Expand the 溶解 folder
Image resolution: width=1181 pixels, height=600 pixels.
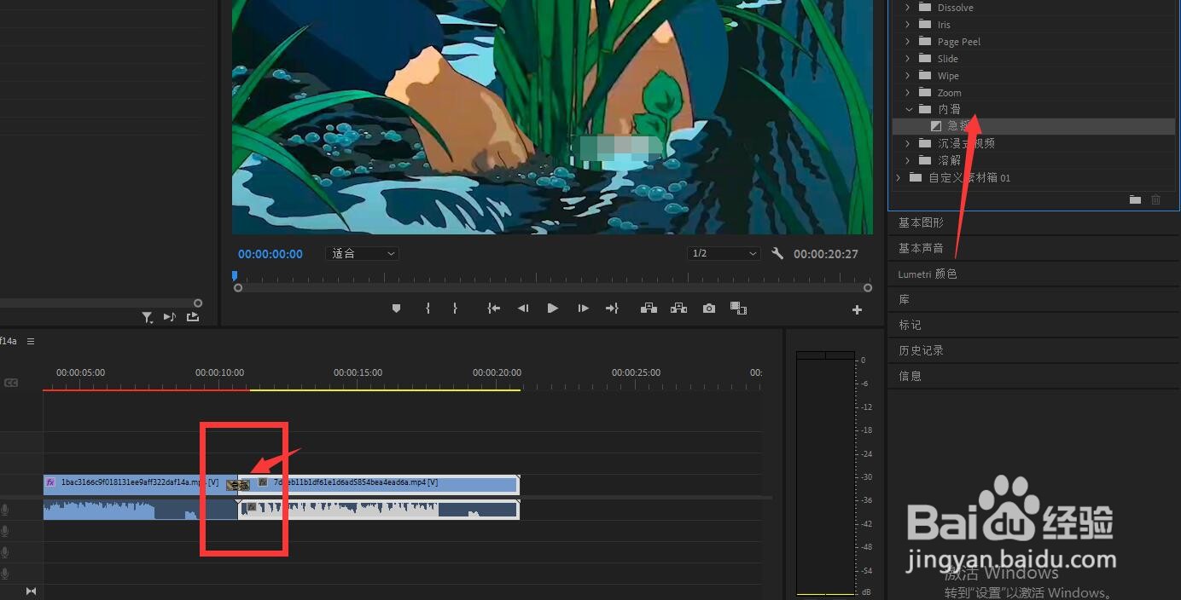coord(907,160)
